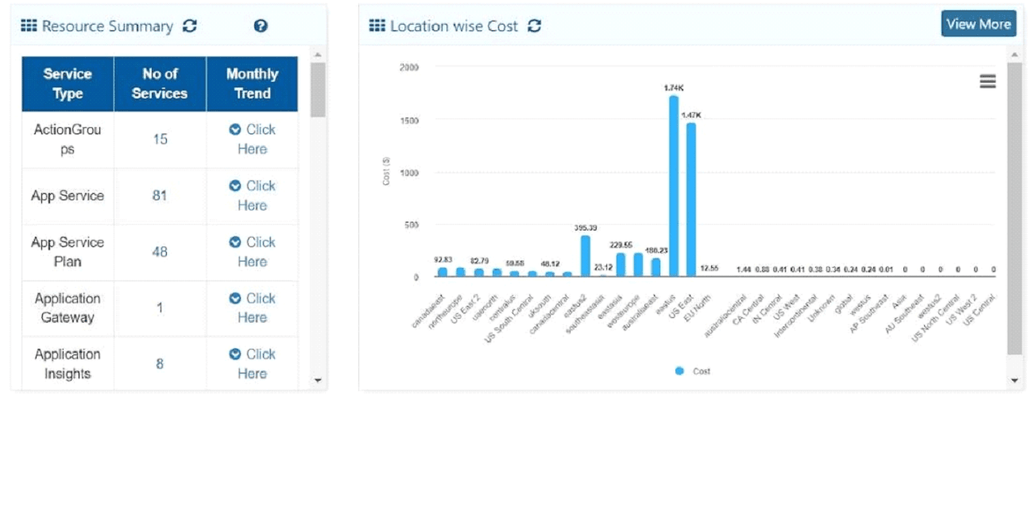This screenshot has width=1033, height=515.
Task: Open the 15 ActionGroups count link
Action: pyautogui.click(x=161, y=139)
